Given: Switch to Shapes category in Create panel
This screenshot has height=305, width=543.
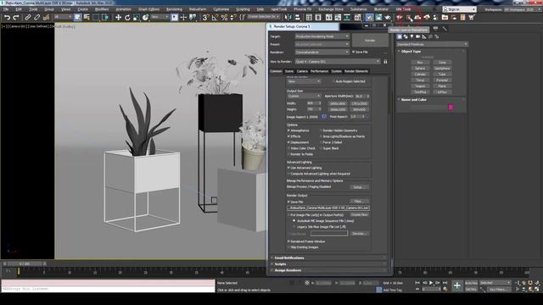Looking at the screenshot, I should [406, 36].
